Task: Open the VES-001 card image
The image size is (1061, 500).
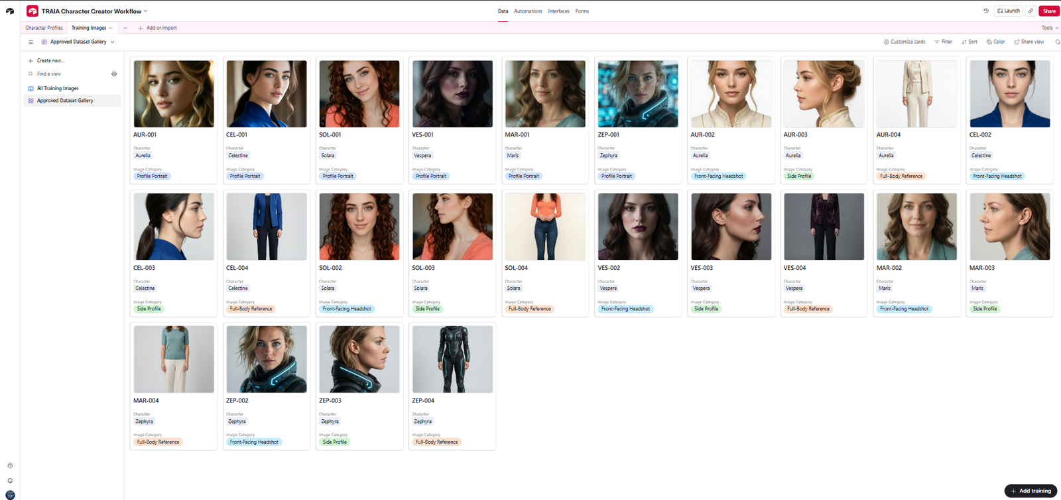Action: click(452, 94)
